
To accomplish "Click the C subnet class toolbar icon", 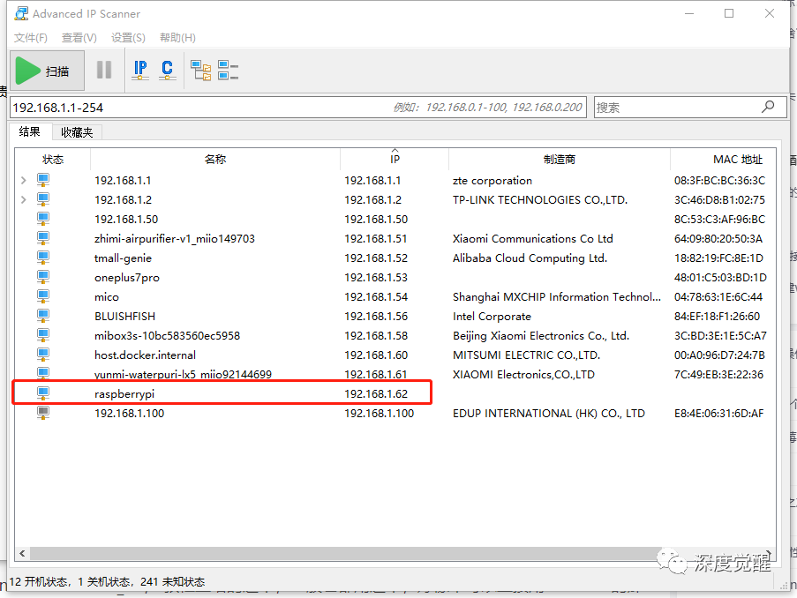I will point(167,70).
